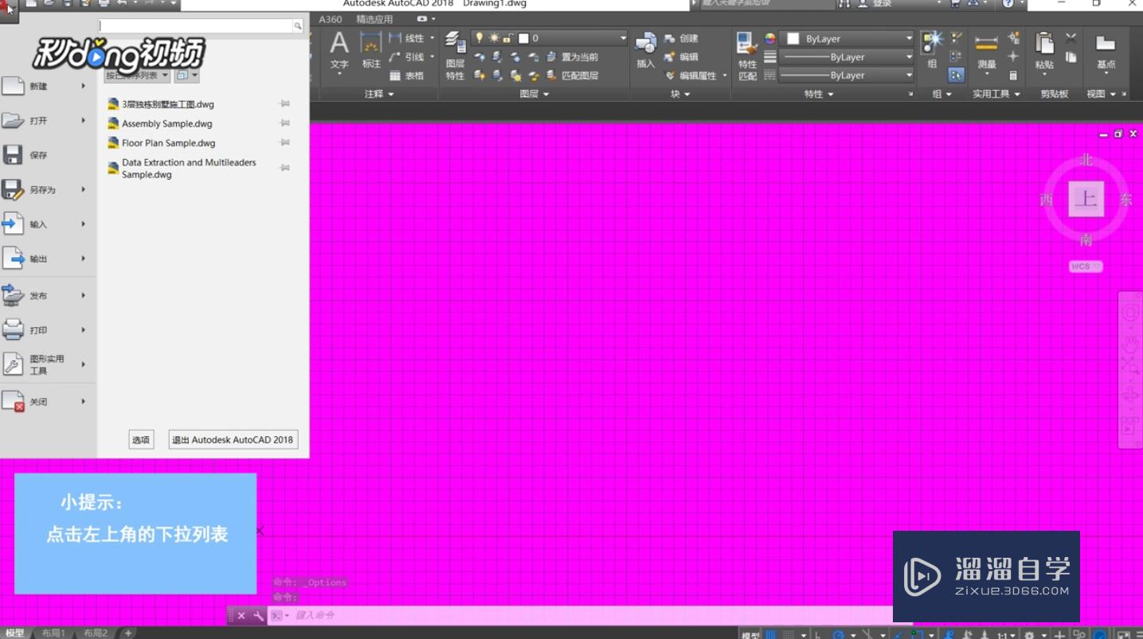Screen dimensions: 1143x639
Task: Click the 基点 (Base point) view icon
Action: [1106, 44]
